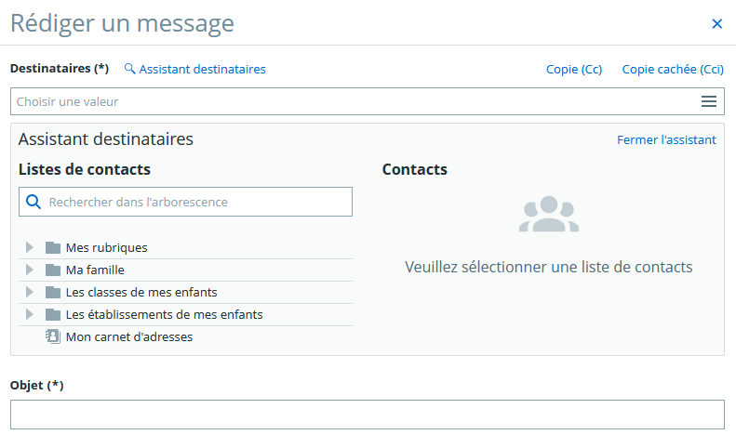
Task: Click the search icon in tree search box
Action: pos(33,202)
